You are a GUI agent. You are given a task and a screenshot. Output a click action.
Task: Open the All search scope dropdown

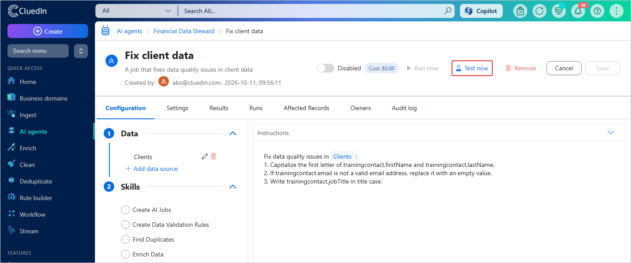point(136,11)
